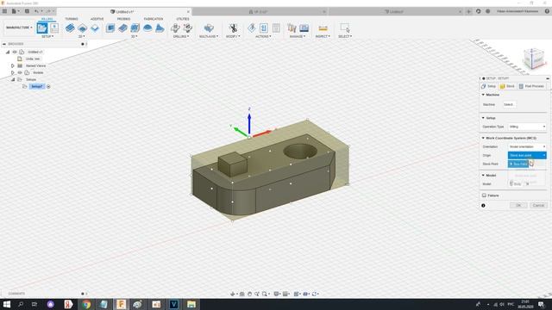The width and height of the screenshot is (552, 310).
Task: Click the Model Body selection button
Action: 516,183
